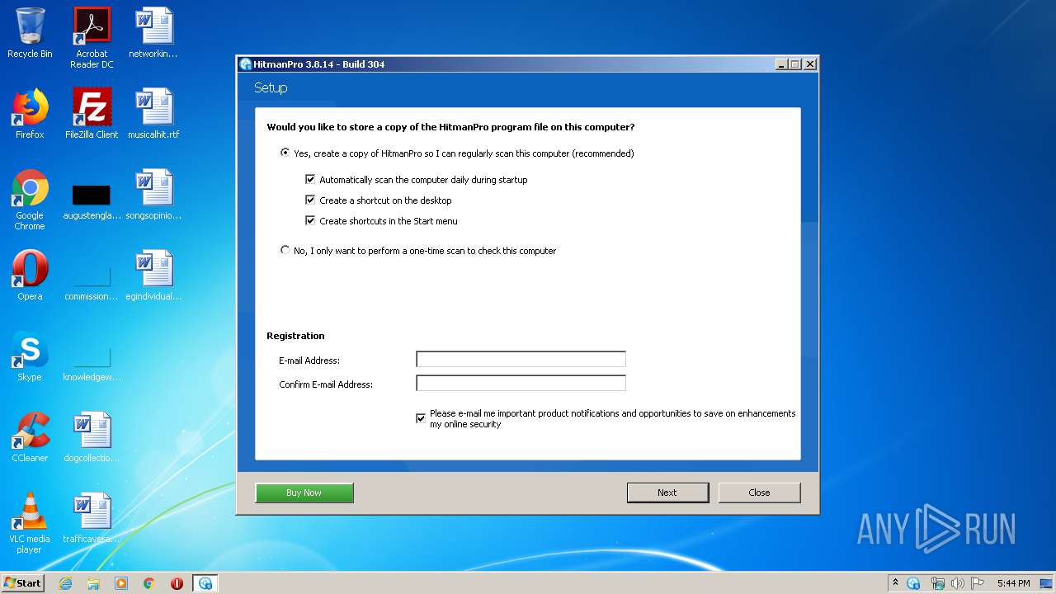Launch Skype desktop shortcut

30,356
